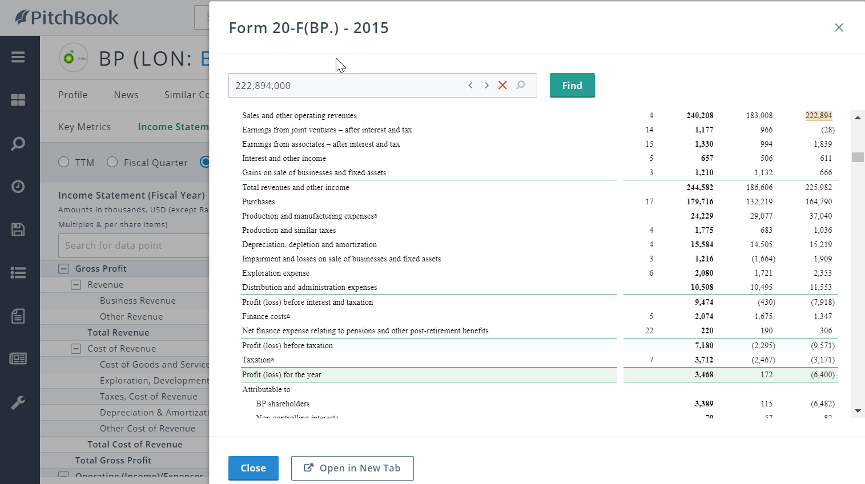Image resolution: width=865 pixels, height=484 pixels.
Task: Open the history clock icon
Action: click(x=18, y=187)
